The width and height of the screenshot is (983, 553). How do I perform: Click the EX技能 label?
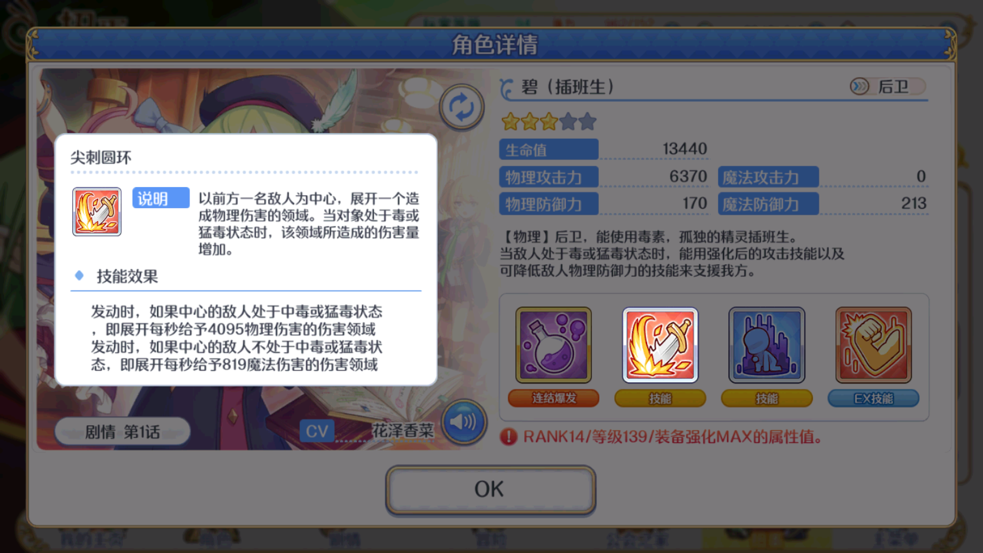tap(874, 398)
